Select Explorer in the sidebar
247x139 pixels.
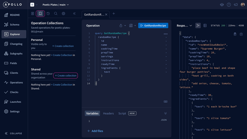14,34
